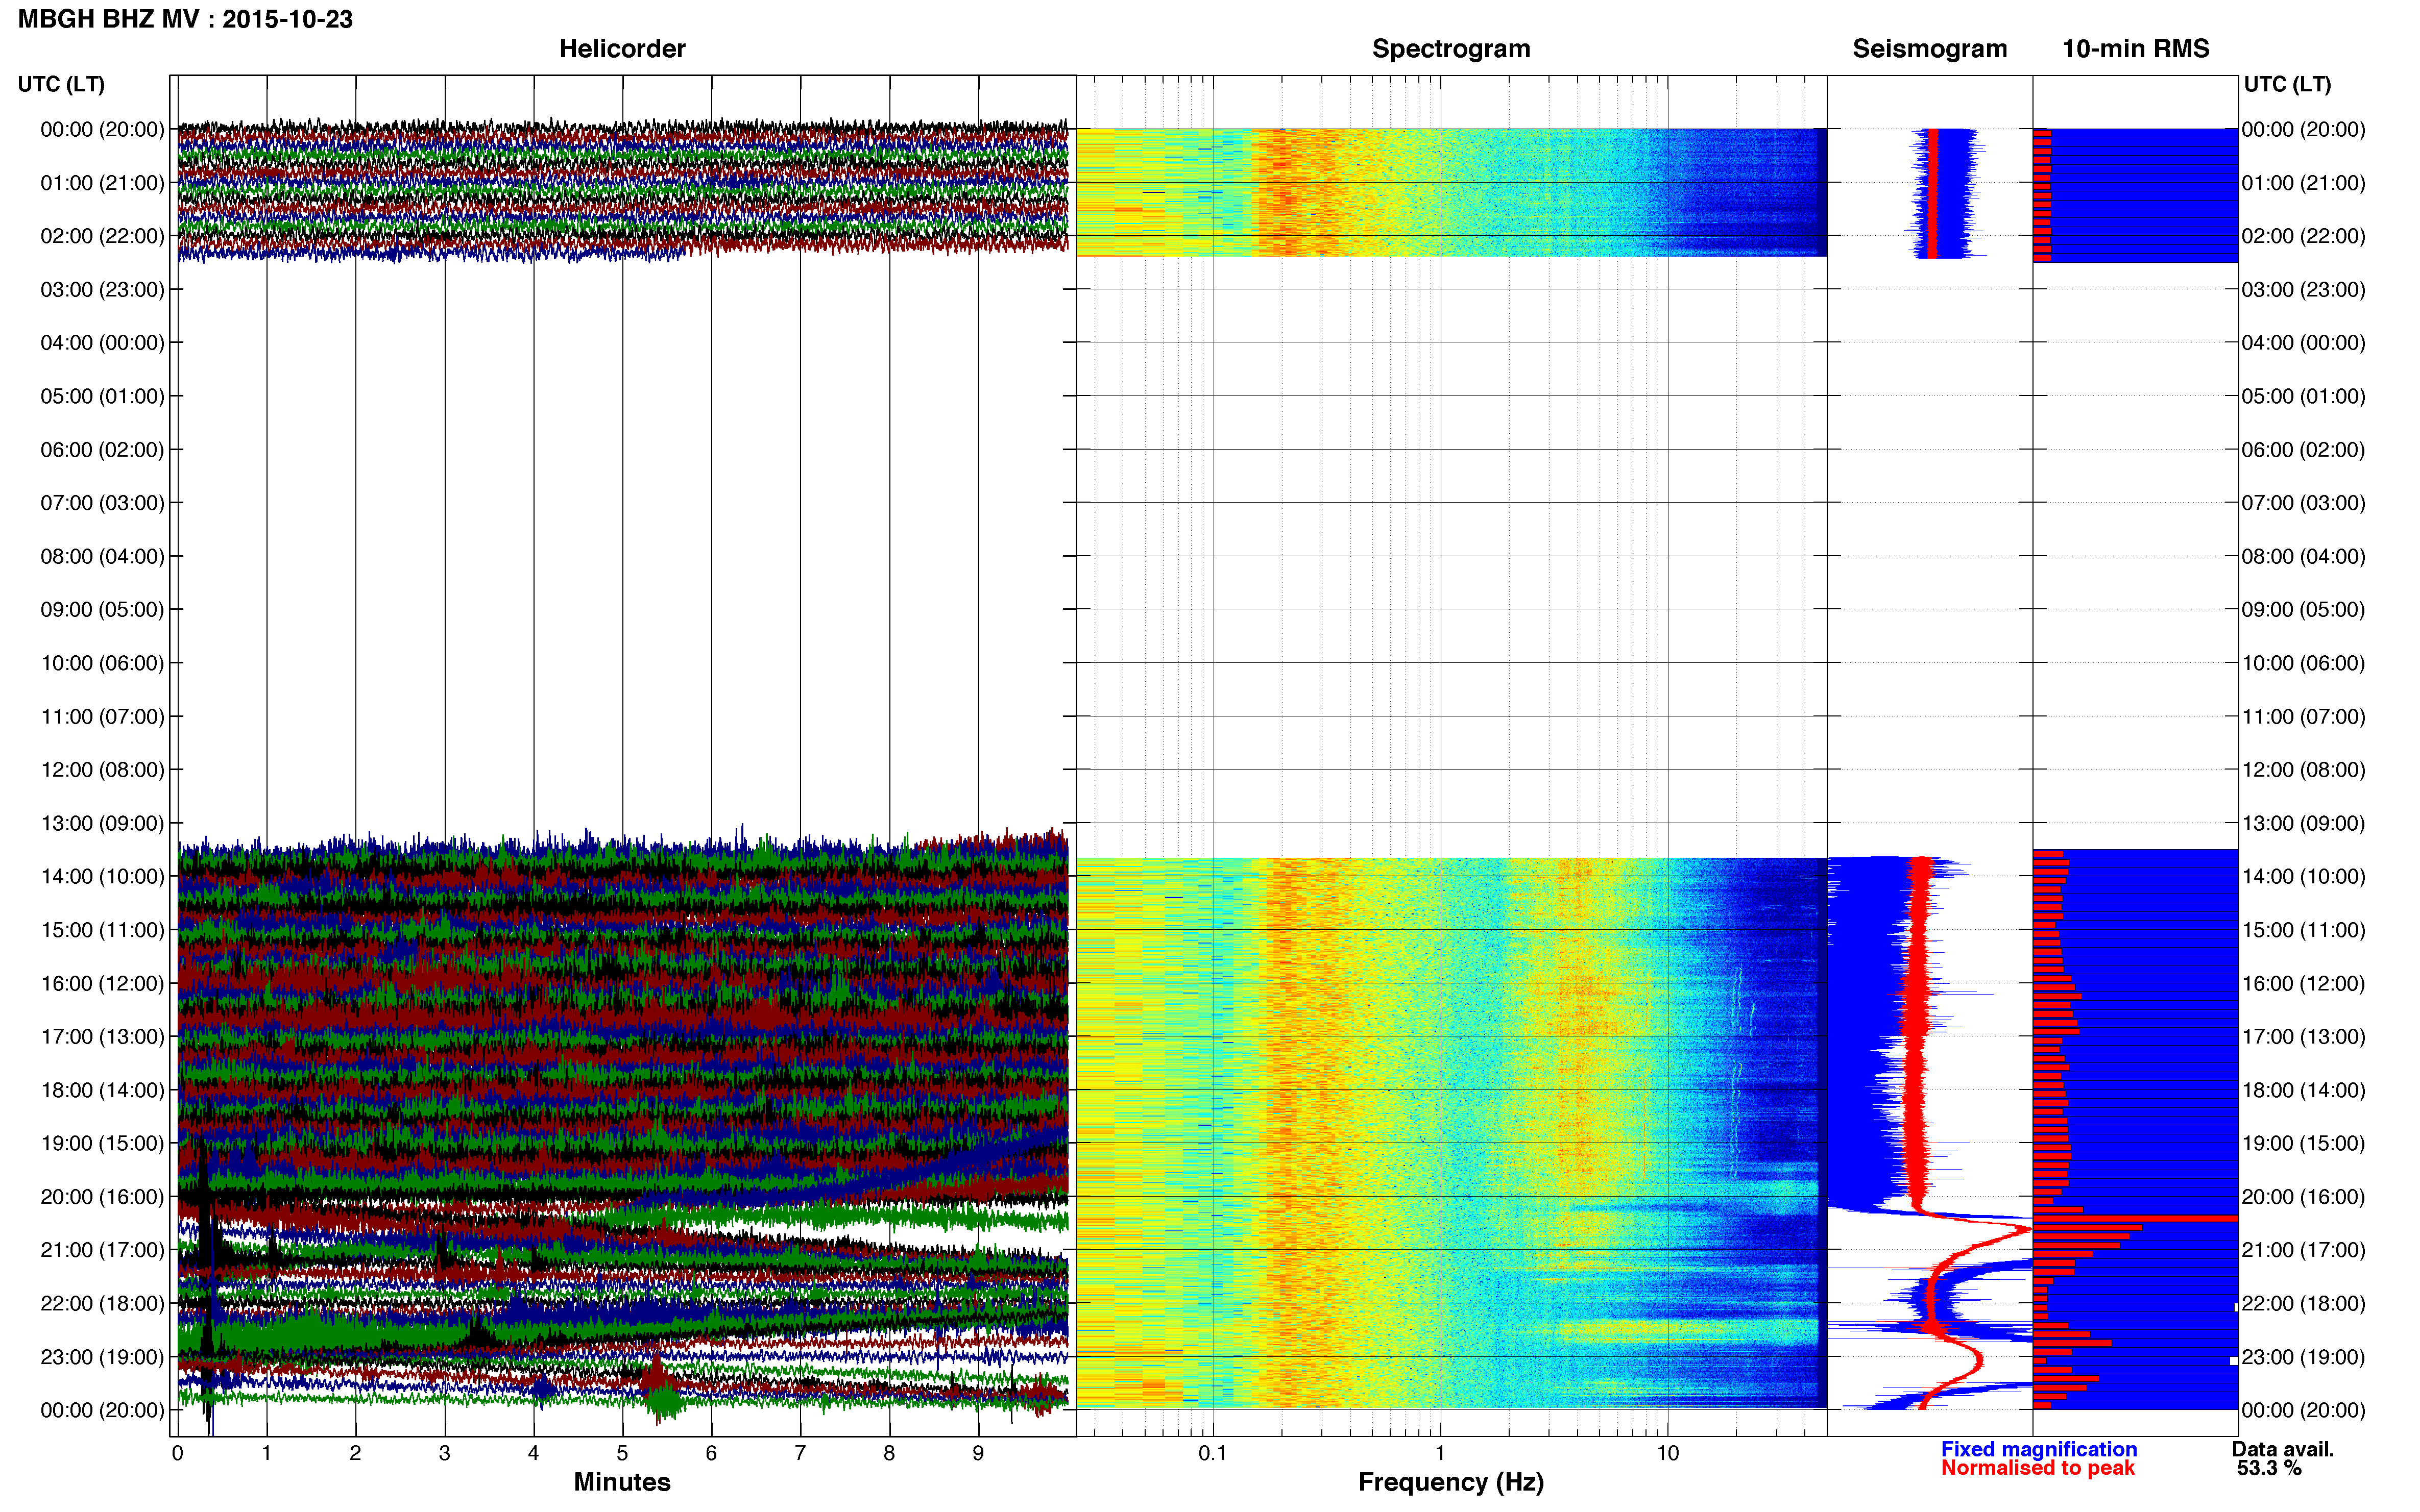Click the 10-min RMS panel heading
Viewport: 2420px width, 1512px height.
2135,48
